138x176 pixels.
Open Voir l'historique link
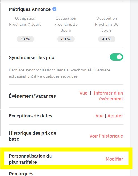point(106,136)
